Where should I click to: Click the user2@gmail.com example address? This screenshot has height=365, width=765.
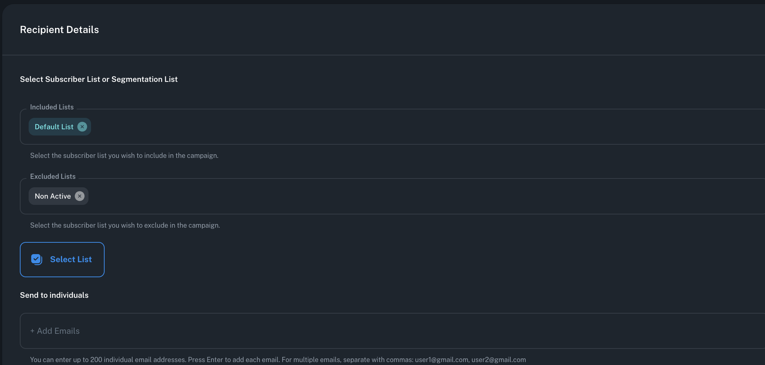498,360
